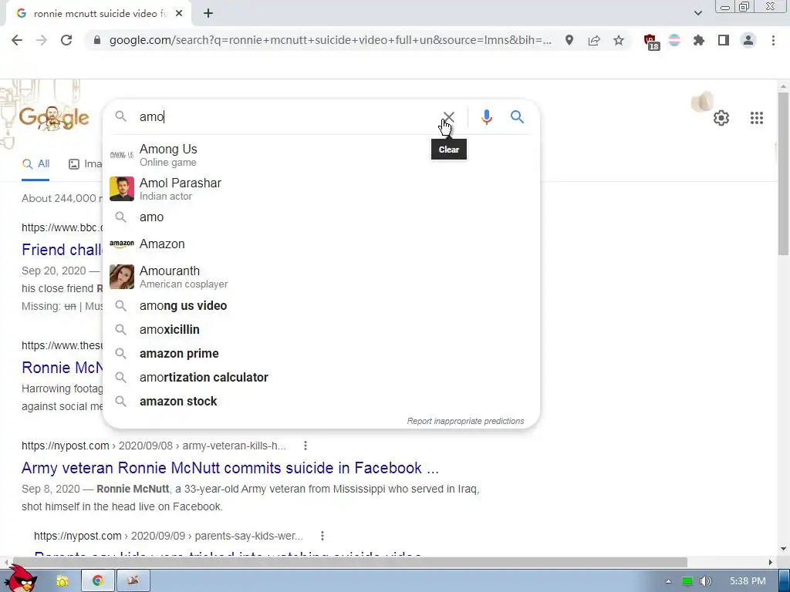Submit search with blue magnifier icon
790x592 pixels.
click(517, 117)
